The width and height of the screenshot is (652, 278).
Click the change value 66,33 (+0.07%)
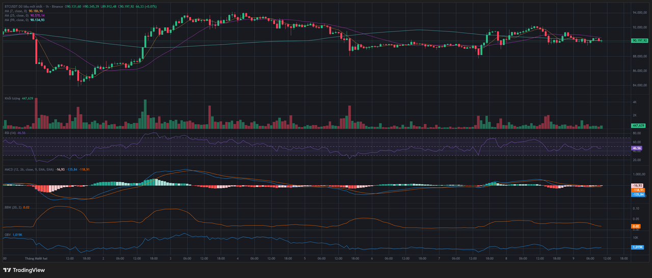(x=146, y=6)
